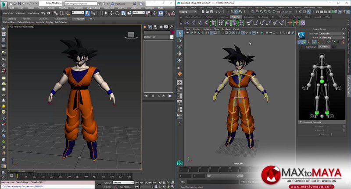351x189 pixels.
Task: Toggle the green hips effector in HumanIK figure
Action: tap(322, 82)
